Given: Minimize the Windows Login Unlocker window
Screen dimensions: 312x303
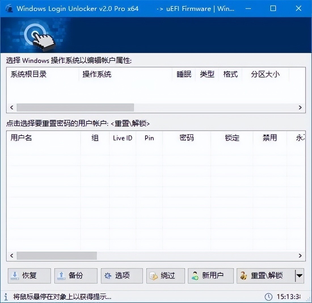Looking at the screenshot, I should [248, 8].
